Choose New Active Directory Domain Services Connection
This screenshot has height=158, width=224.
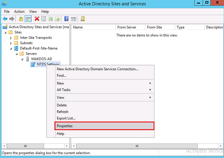click(104, 69)
